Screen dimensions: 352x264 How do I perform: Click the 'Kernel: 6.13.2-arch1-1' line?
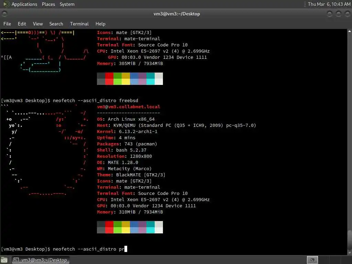[x=127, y=132]
